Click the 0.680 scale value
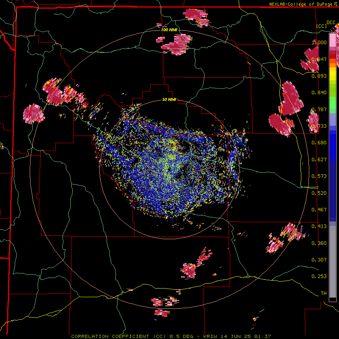The width and height of the screenshot is (339, 339). tap(319, 142)
